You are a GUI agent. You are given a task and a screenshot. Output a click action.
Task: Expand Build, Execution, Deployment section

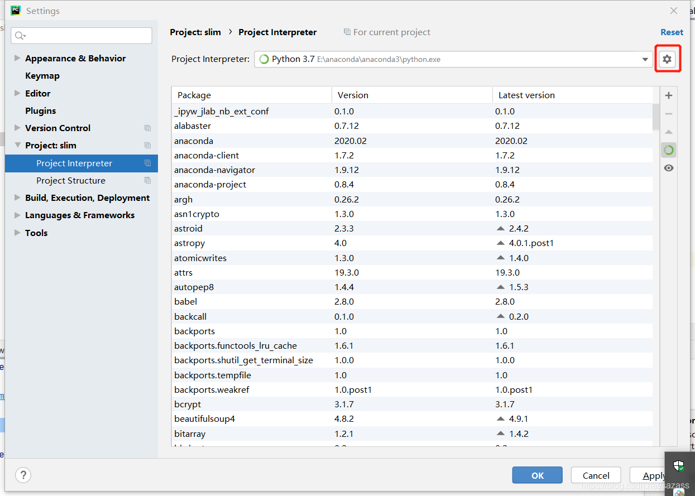(17, 198)
